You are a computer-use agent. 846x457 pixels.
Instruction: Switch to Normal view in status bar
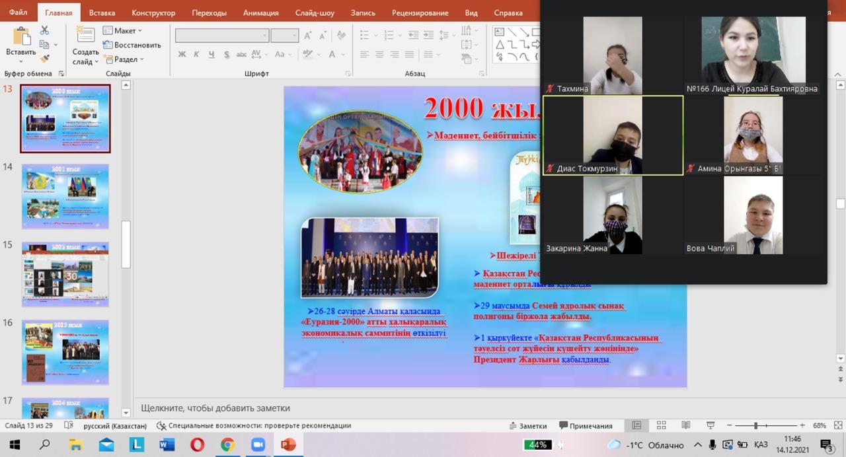636,426
